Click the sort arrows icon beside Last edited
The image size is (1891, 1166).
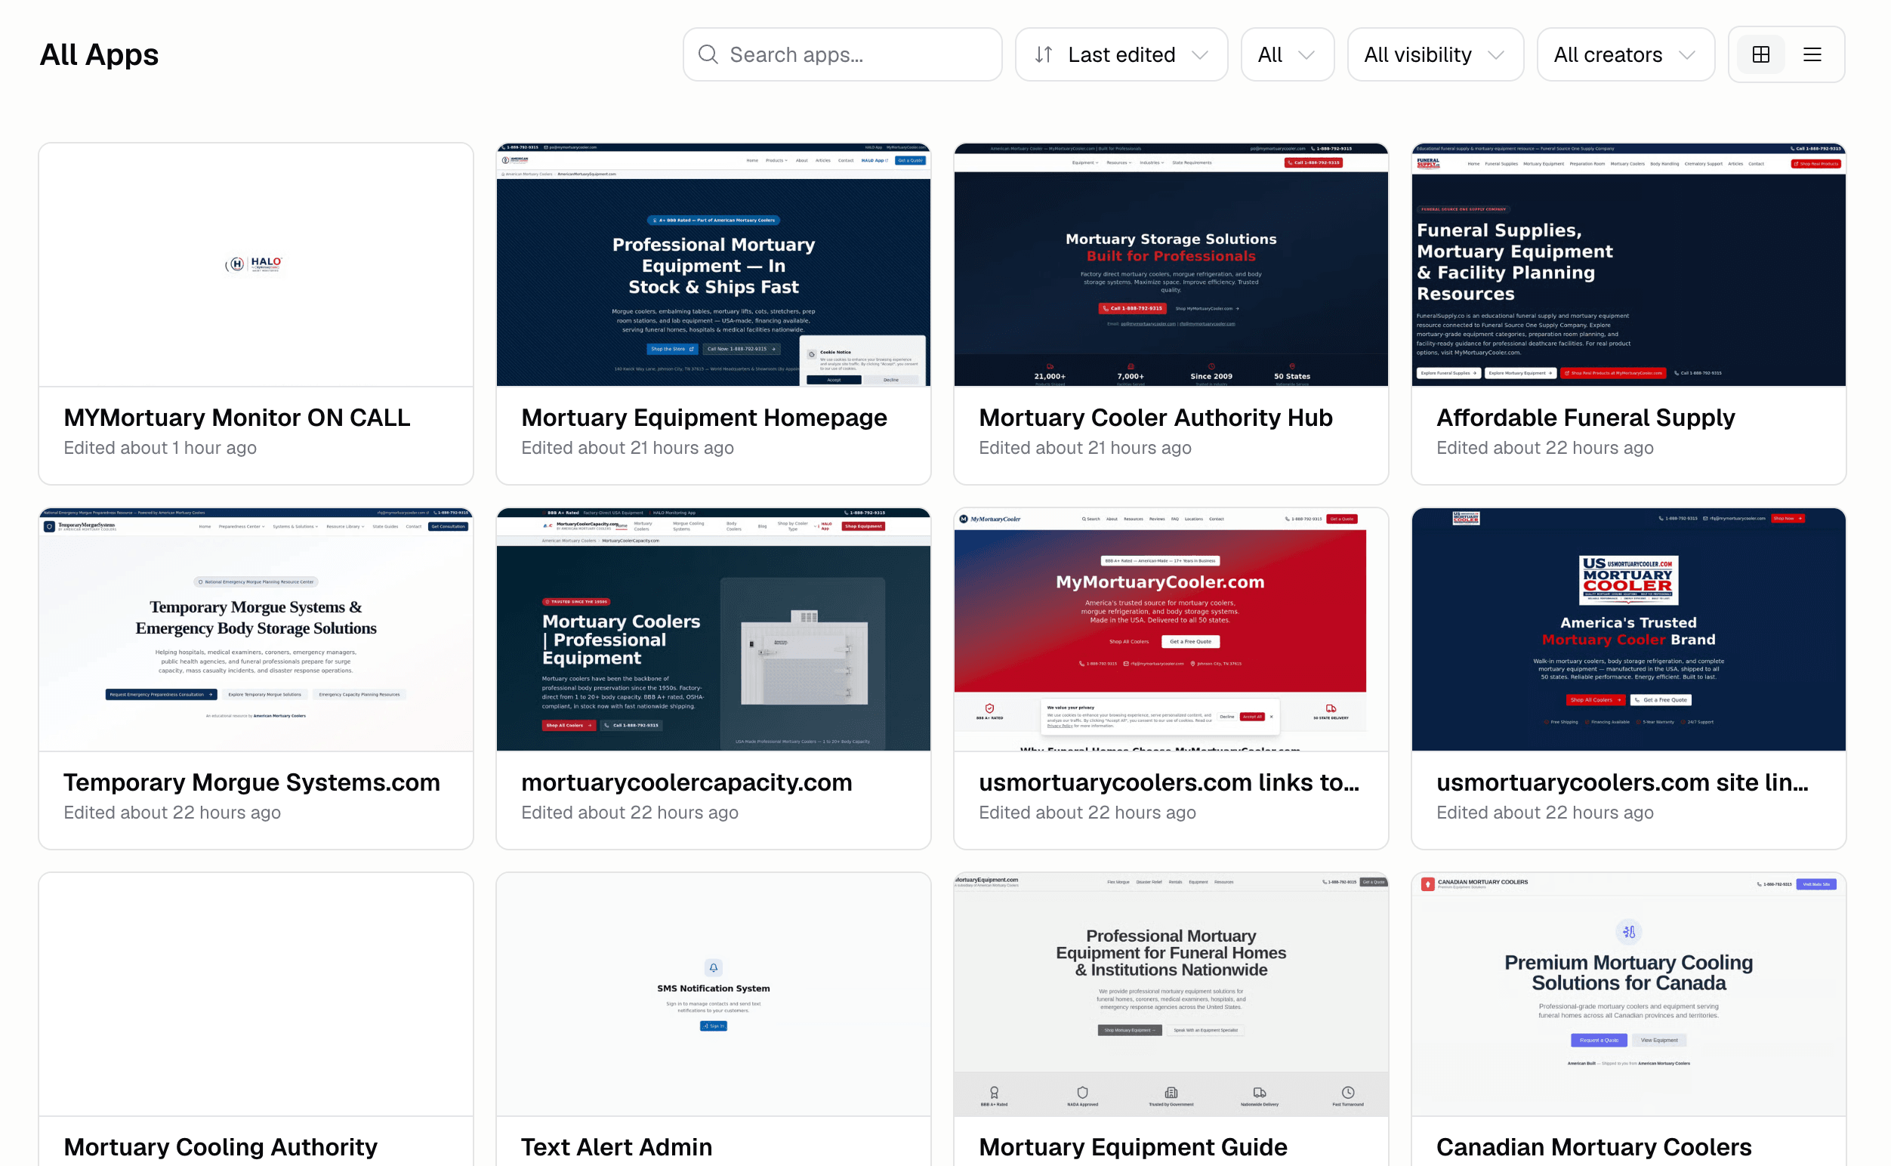point(1044,55)
